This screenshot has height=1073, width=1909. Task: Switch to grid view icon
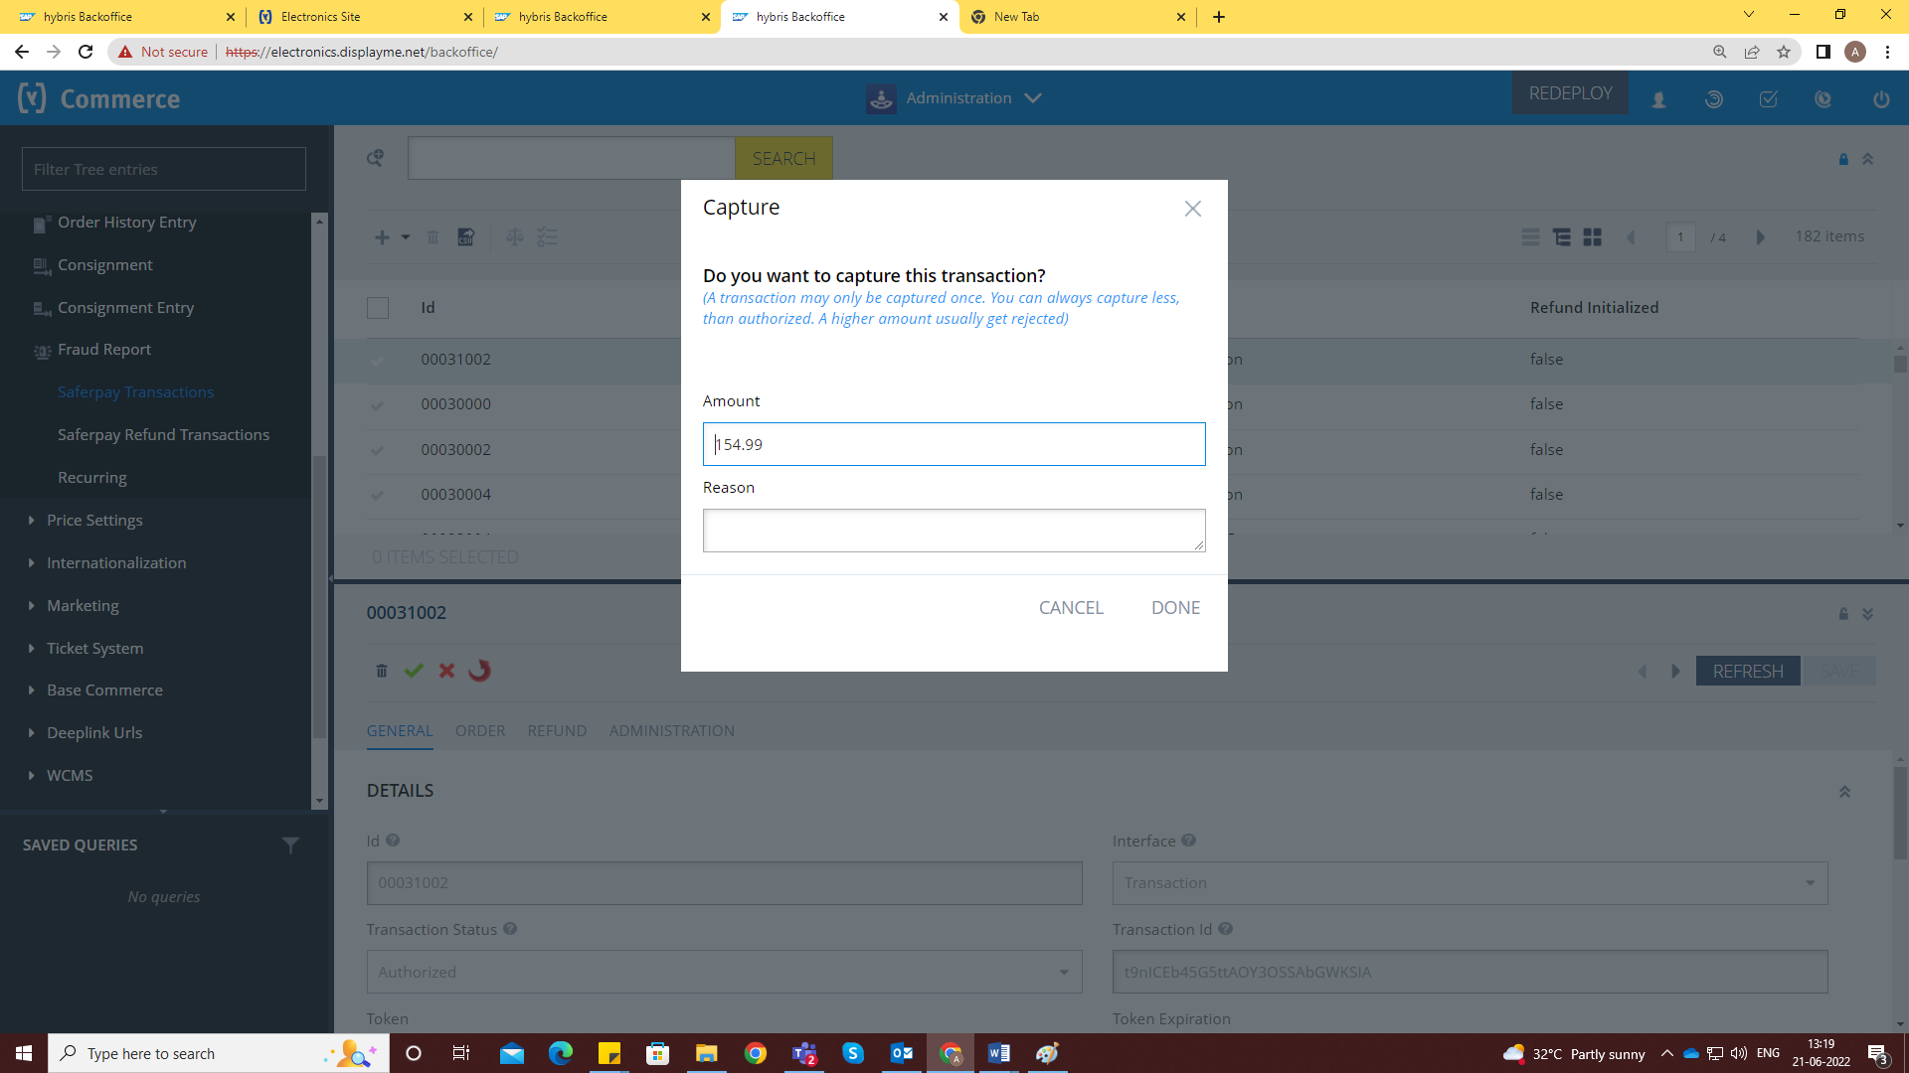point(1592,237)
